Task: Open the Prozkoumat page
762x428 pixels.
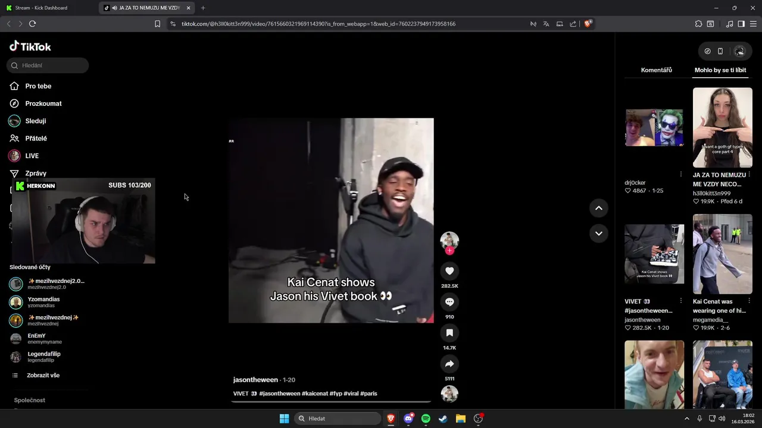Action: pyautogui.click(x=43, y=103)
